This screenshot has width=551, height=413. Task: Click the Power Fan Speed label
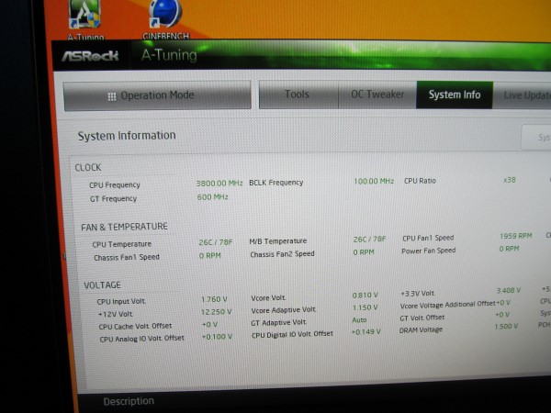(428, 251)
